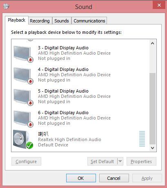The height and width of the screenshot is (188, 167).
Task: Select the 5 - Digital Display Audio monitor icon
Action: pyautogui.click(x=23, y=97)
